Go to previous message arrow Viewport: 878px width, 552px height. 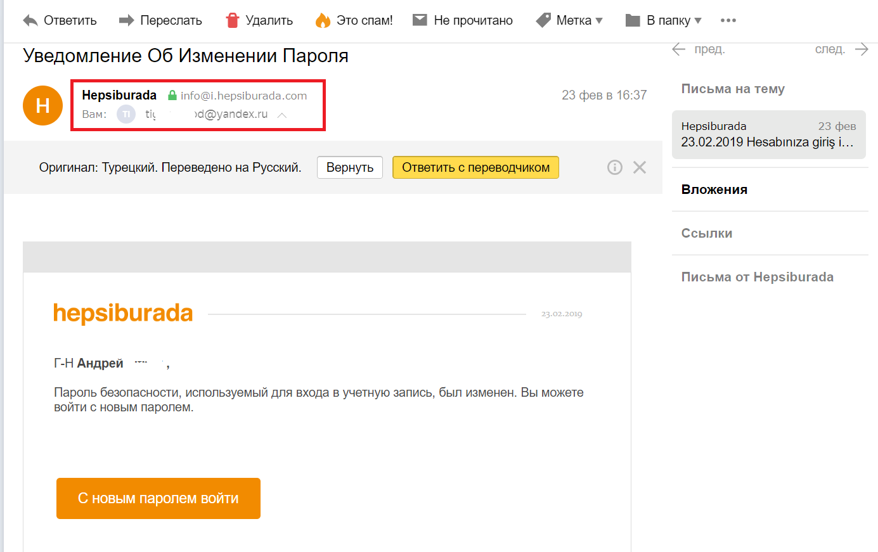[679, 49]
